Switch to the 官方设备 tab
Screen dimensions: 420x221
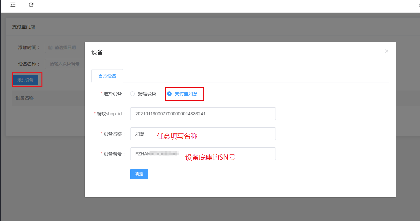click(107, 76)
